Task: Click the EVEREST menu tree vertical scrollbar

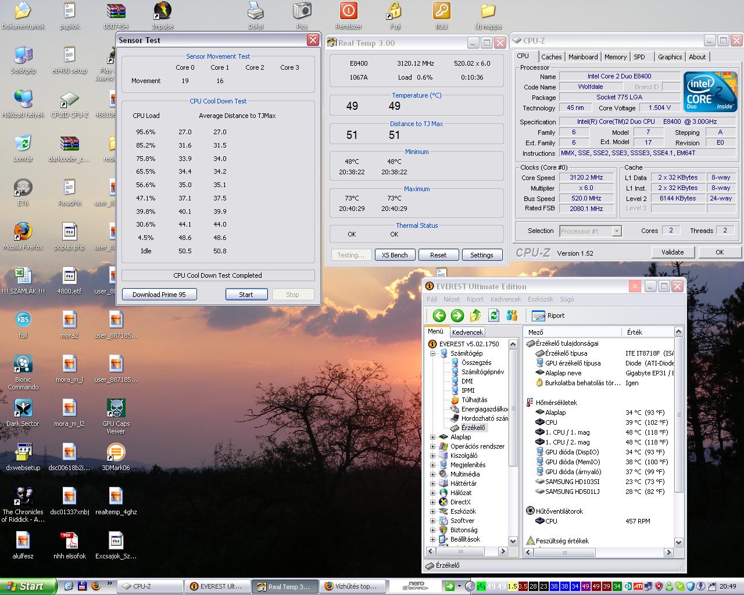Action: [x=513, y=442]
